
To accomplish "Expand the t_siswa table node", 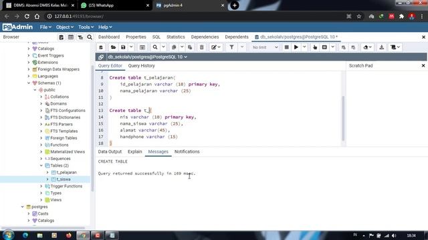I will pos(47,179).
